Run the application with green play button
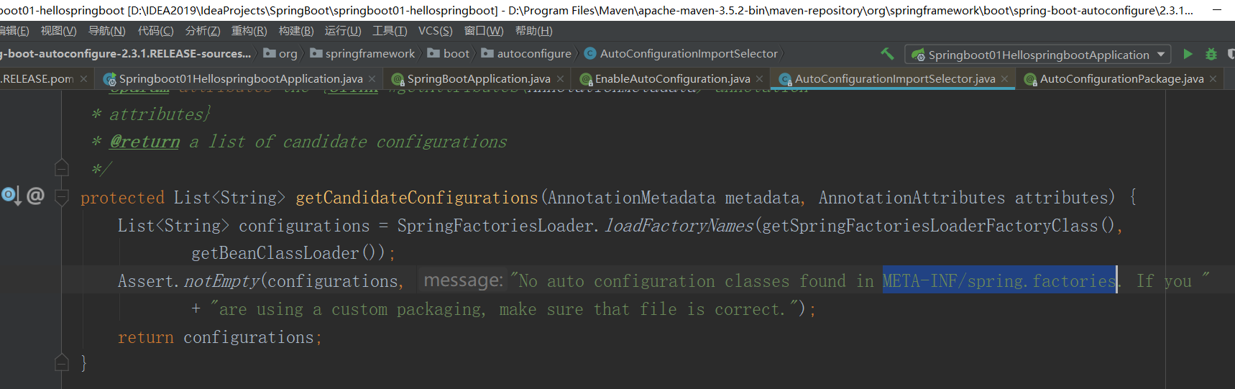Image resolution: width=1235 pixels, height=389 pixels. [x=1188, y=54]
